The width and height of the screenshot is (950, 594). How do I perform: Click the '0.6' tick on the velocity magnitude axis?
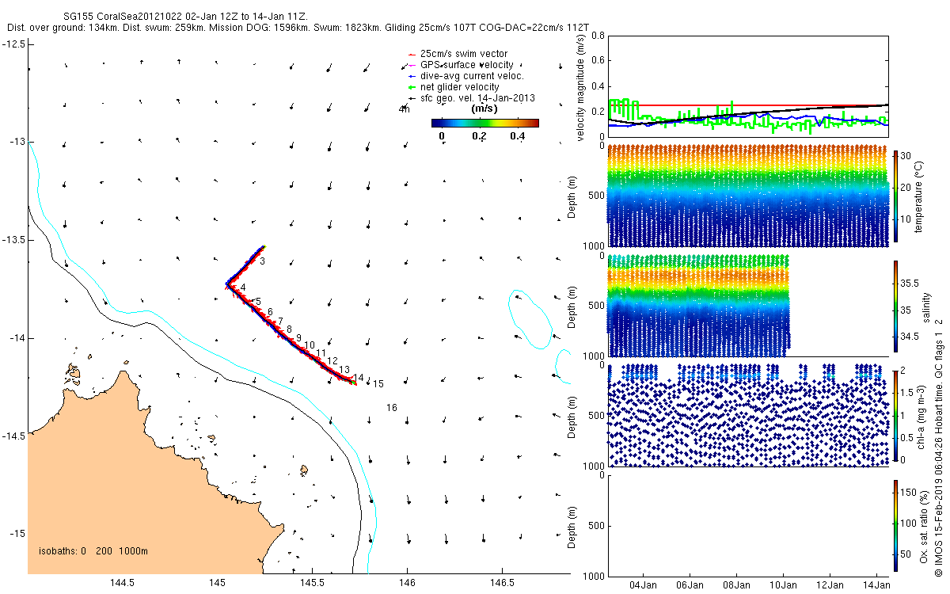click(x=598, y=61)
